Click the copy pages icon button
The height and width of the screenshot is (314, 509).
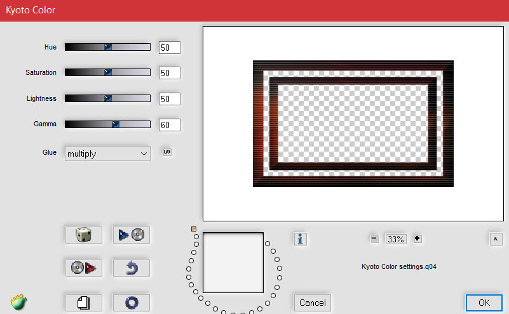click(84, 303)
